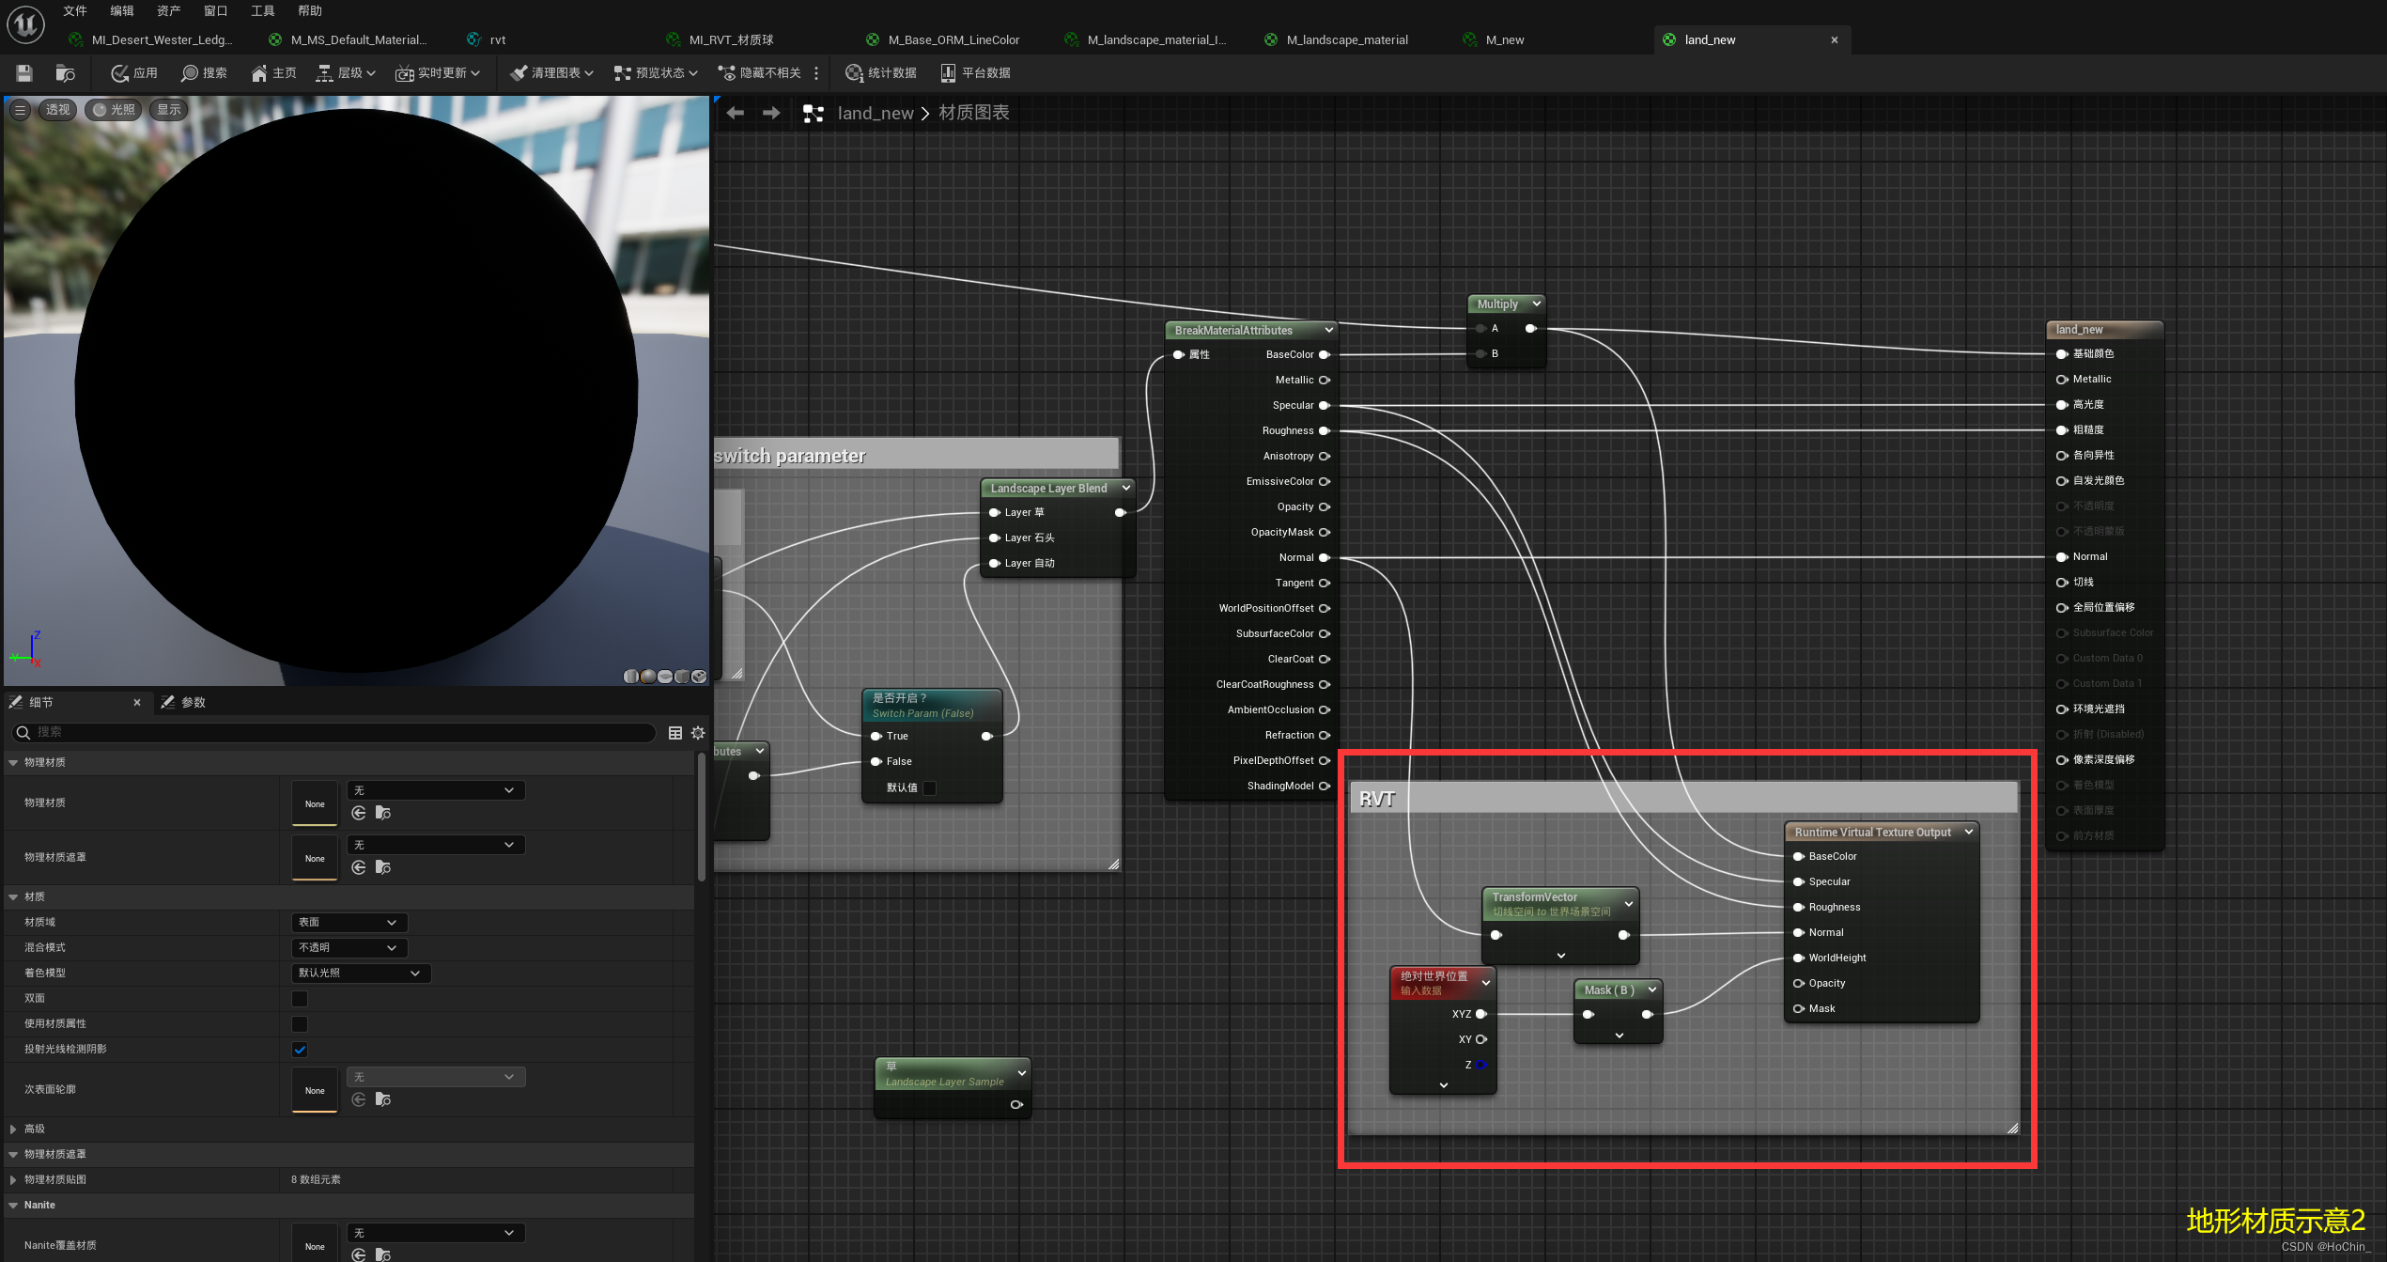Expand the Advanced (高级) section
The image size is (2387, 1262).
(13, 1129)
